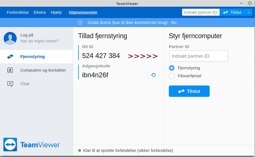255x157 pixels.
Task: Click the refresh password icon
Action: coord(153,75)
